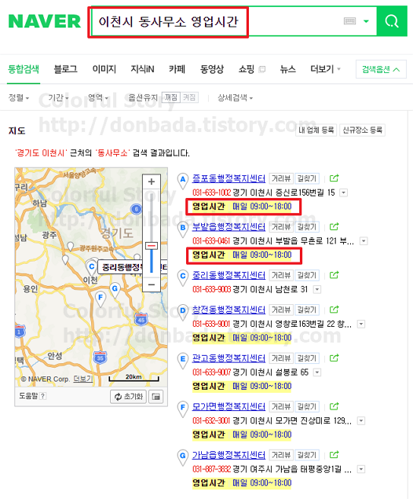Open the 창전동행정복지센터 link
The height and width of the screenshot is (499, 413).
point(228,310)
